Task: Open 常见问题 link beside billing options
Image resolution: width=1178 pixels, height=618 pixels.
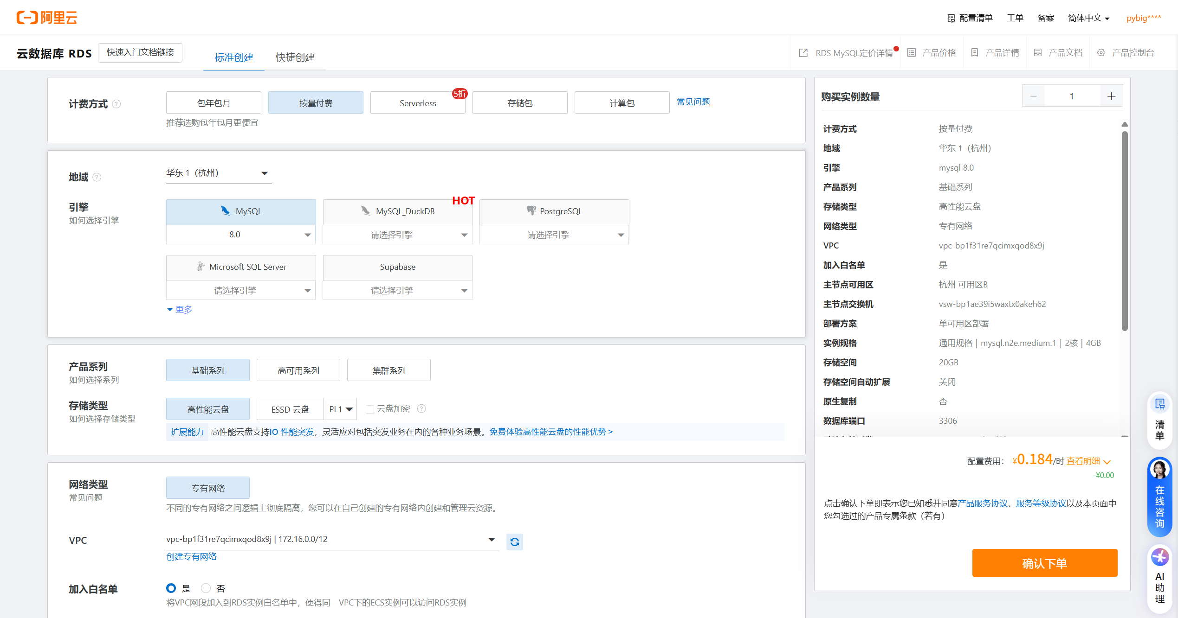Action: click(693, 102)
